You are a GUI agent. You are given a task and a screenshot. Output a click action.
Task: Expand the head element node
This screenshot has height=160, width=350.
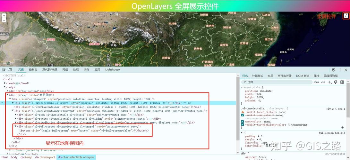pos(5,83)
